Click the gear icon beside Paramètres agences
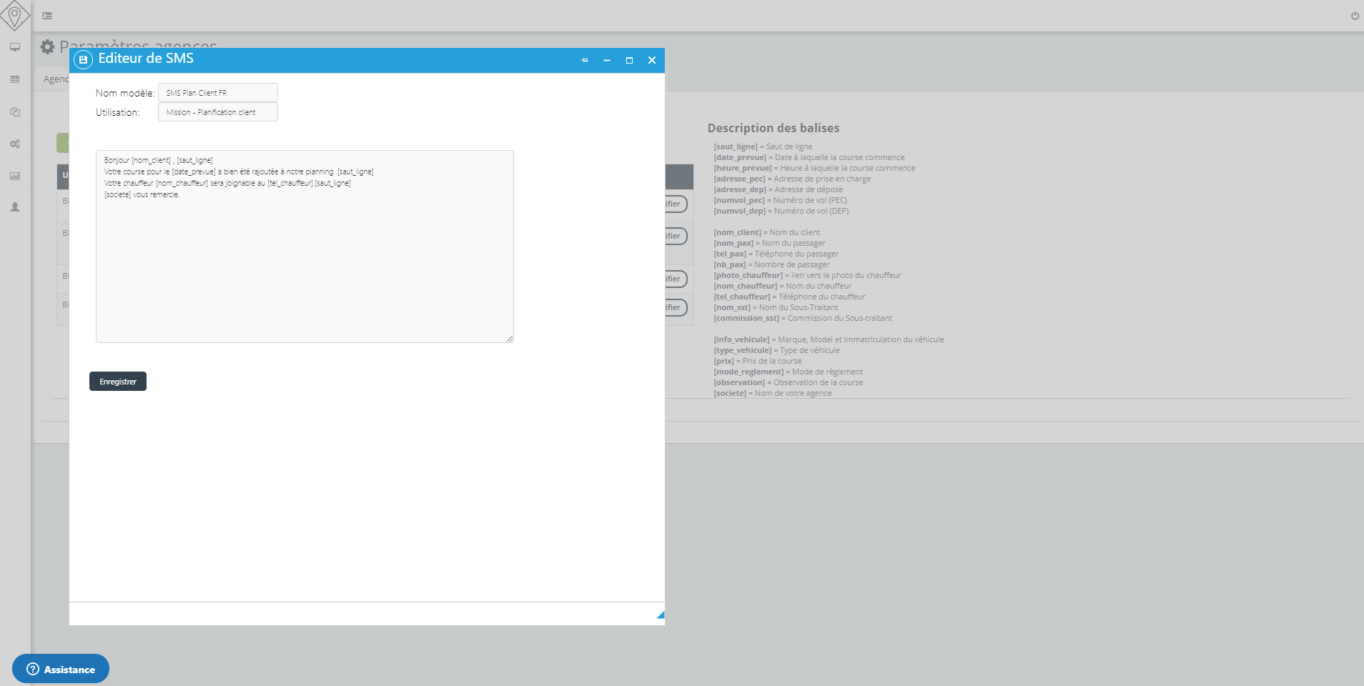The width and height of the screenshot is (1364, 686). [47, 46]
